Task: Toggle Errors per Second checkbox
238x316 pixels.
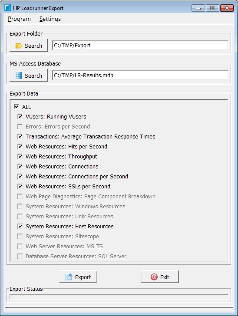Action: point(20,126)
